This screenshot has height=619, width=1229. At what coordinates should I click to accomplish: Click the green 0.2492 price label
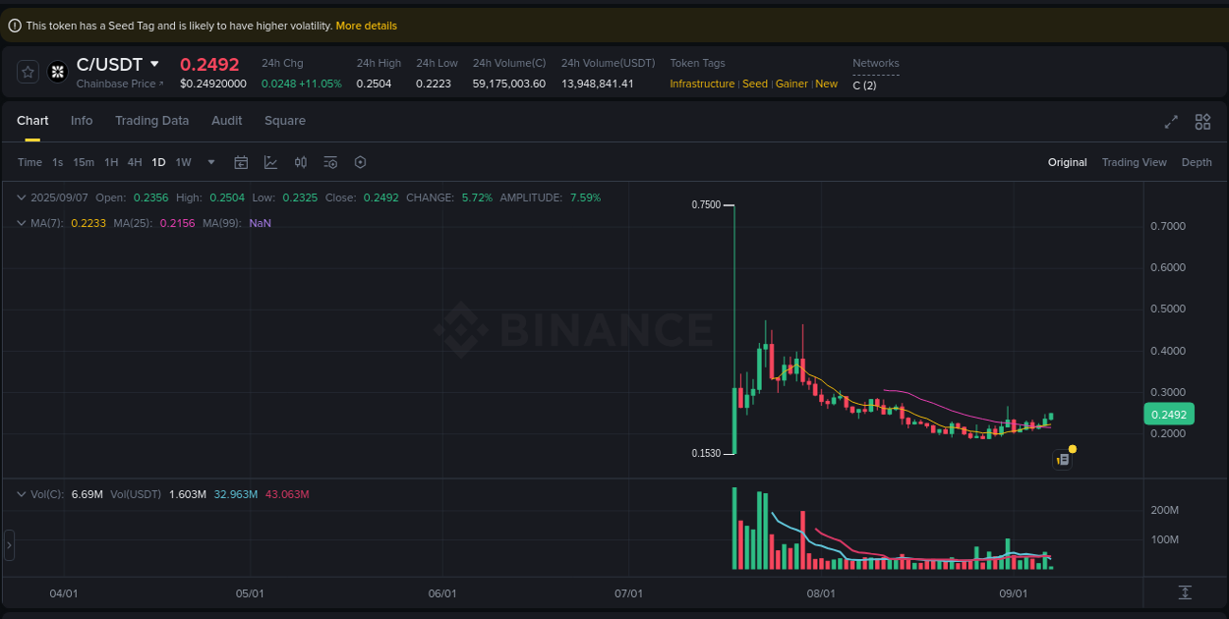click(1168, 414)
